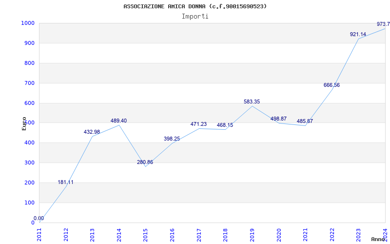The width and height of the screenshot is (390, 244).
Task: Click the 200 y-axis label
Action: tap(29, 183)
